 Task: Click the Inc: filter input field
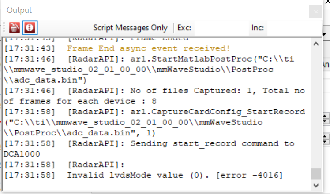[289, 28]
